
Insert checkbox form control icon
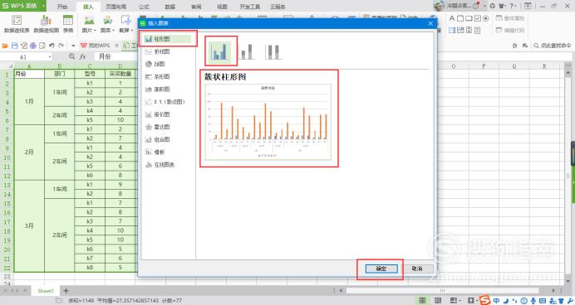[x=478, y=18]
